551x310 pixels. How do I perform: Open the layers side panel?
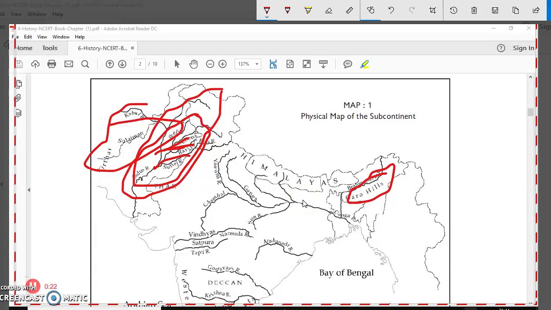tap(18, 113)
